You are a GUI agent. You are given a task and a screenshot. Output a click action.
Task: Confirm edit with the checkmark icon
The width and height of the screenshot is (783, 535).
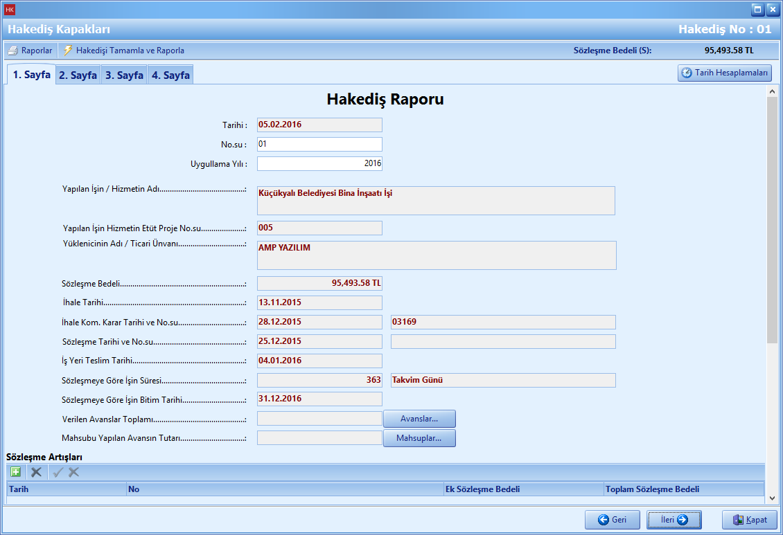(58, 472)
